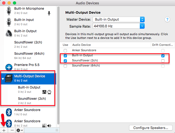Select Anker Soundcore 1 in/ 0 out entry
The width and height of the screenshot is (175, 133).
(x=28, y=112)
